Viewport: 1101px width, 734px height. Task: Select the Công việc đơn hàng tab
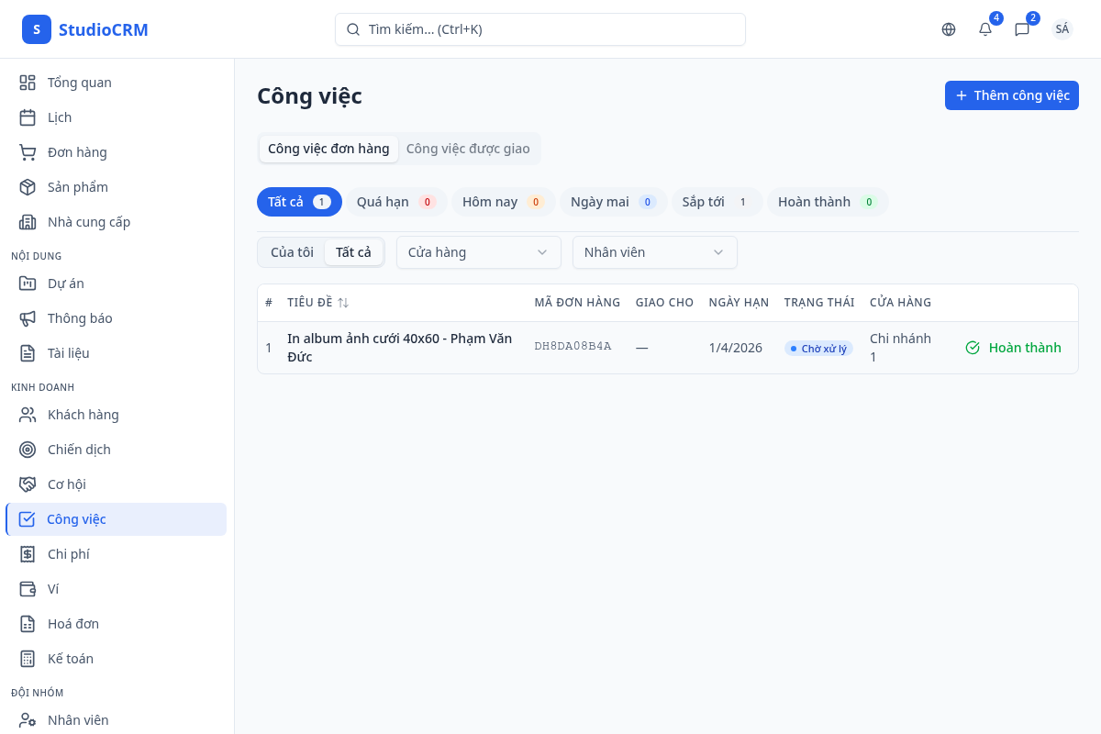click(328, 149)
